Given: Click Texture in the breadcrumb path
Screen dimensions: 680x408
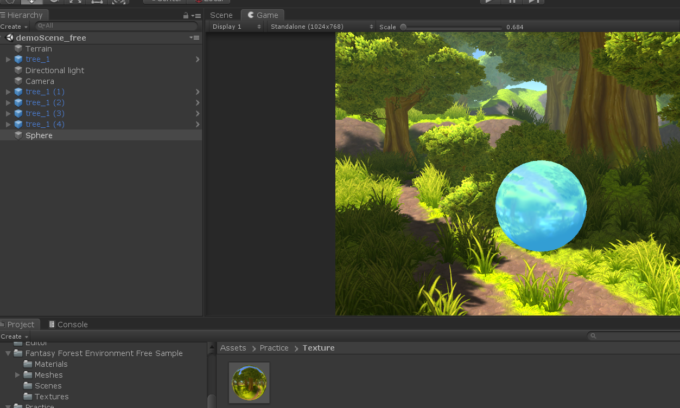Looking at the screenshot, I should (319, 348).
